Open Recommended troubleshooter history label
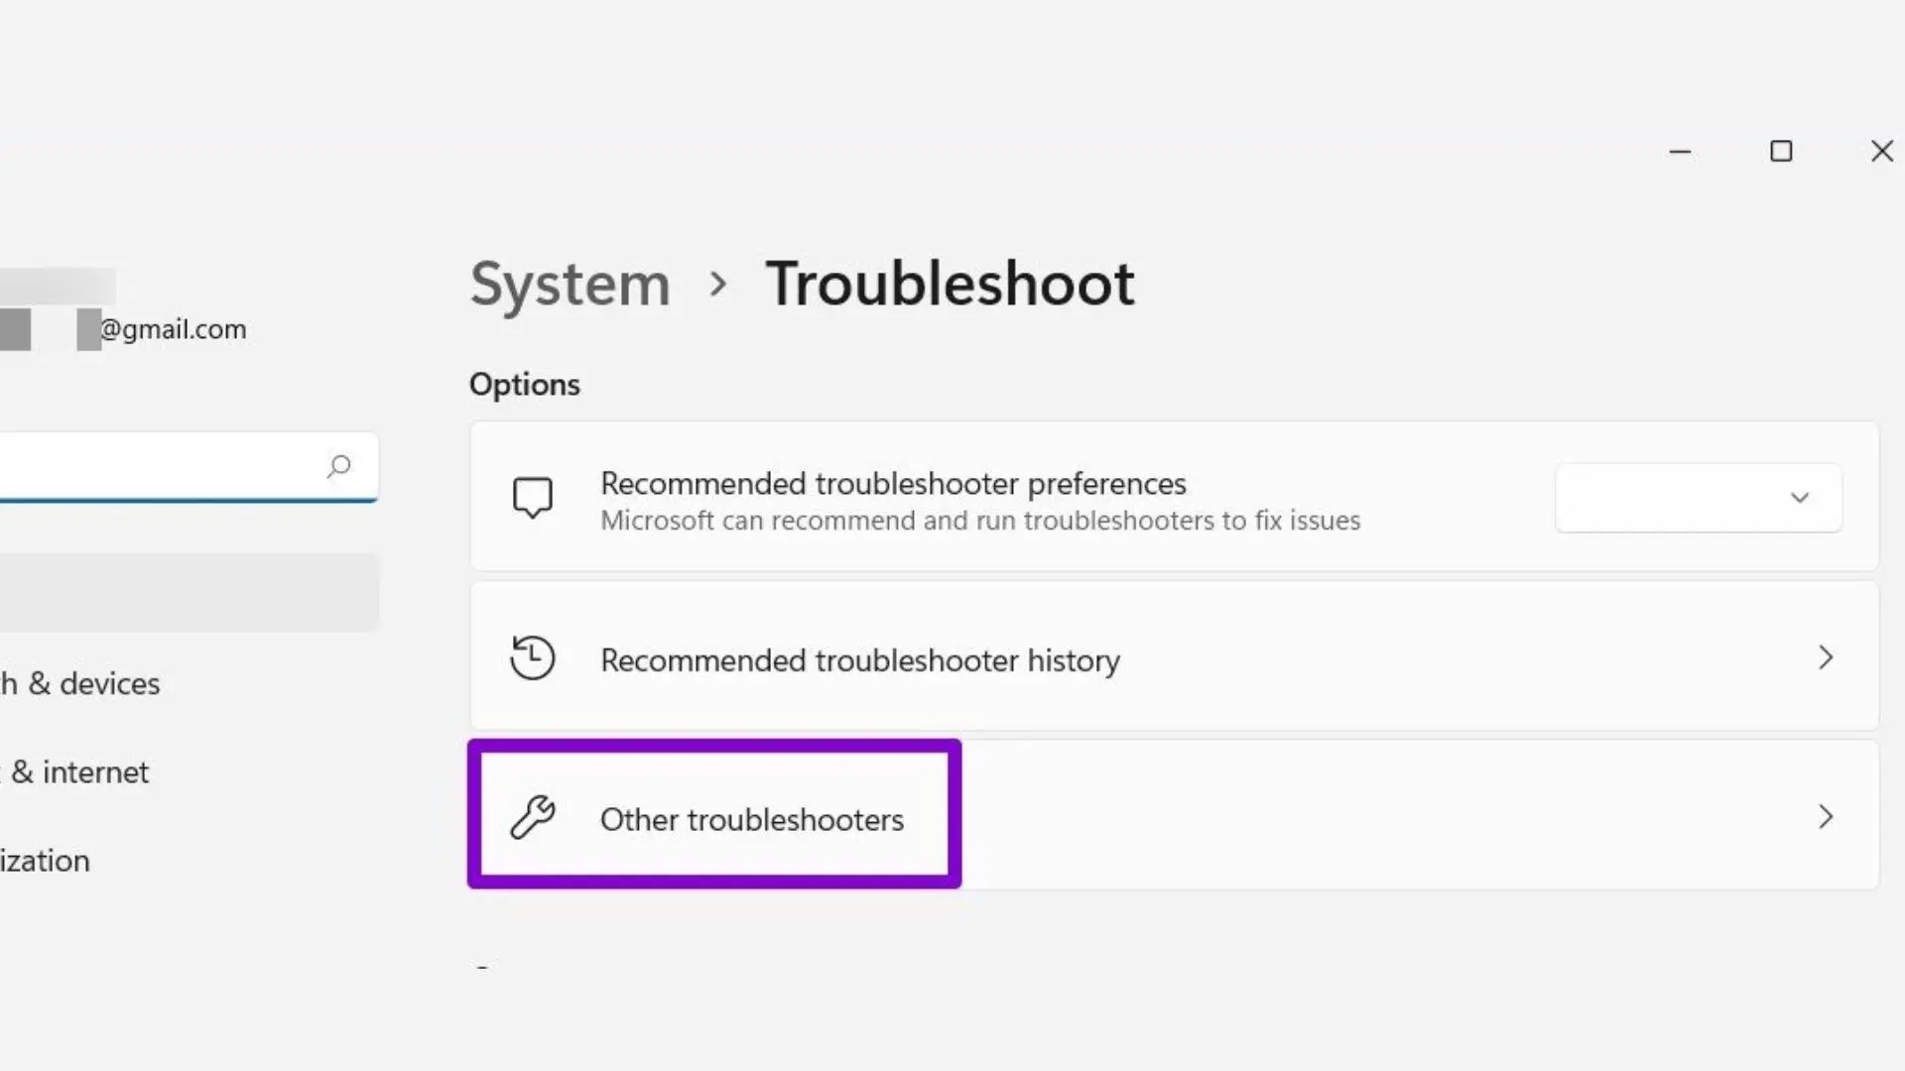Image resolution: width=1905 pixels, height=1071 pixels. tap(860, 660)
